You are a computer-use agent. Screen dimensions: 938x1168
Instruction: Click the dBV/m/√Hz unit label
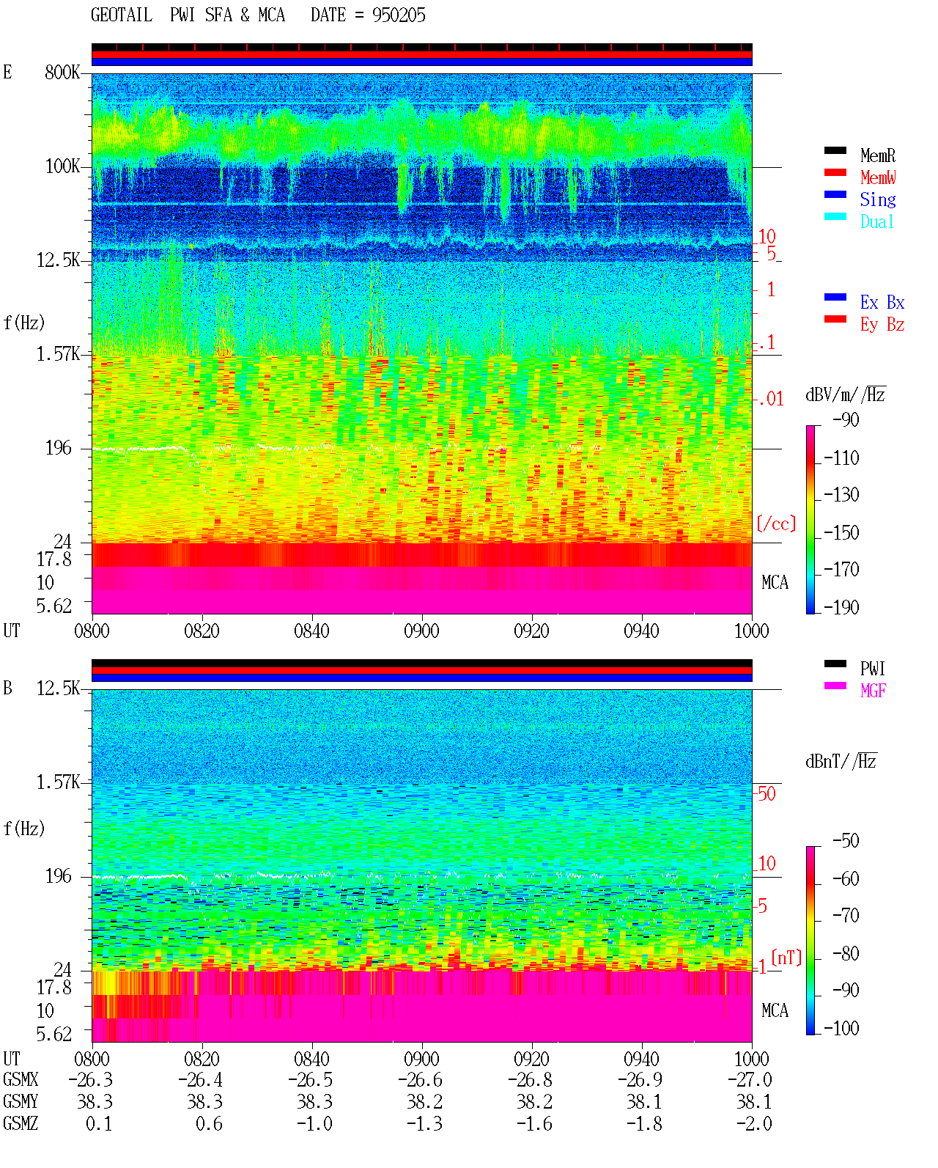[x=846, y=394]
